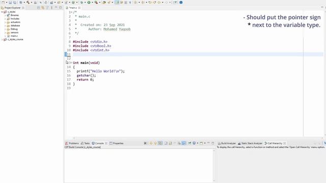Expand the Includes node
Screen dimensions: 326x183
tap(5, 19)
